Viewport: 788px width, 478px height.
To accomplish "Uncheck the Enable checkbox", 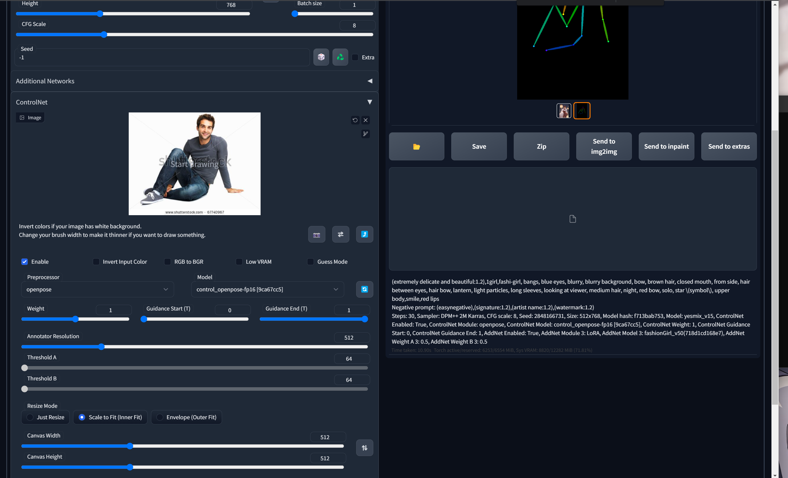I will 25,261.
